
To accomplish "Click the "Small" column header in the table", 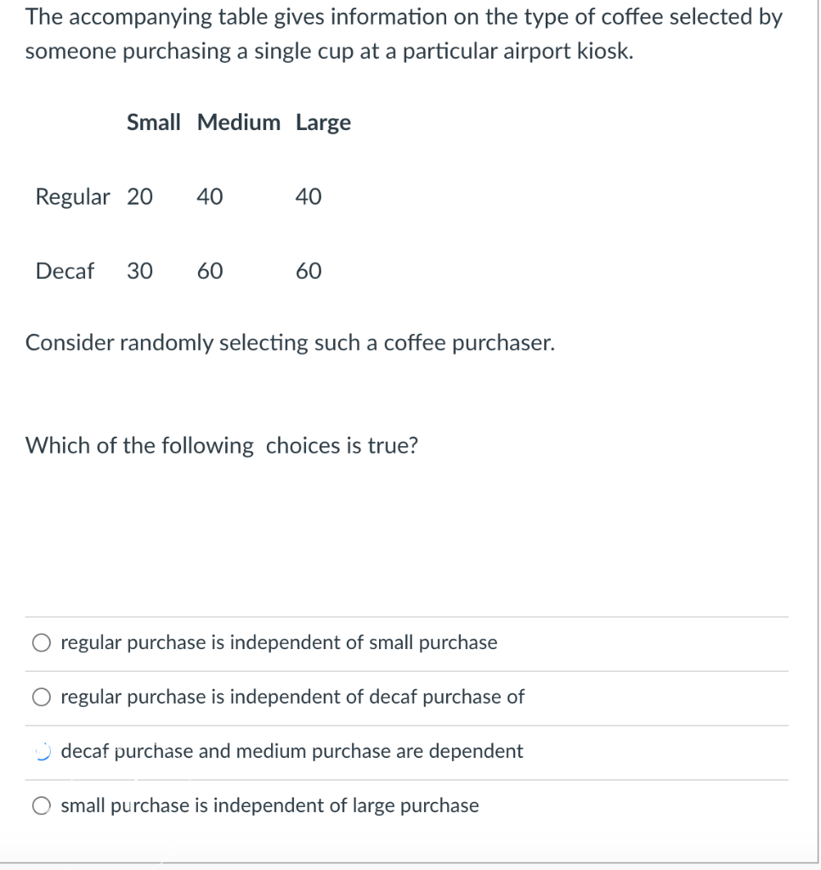I will click(x=154, y=122).
